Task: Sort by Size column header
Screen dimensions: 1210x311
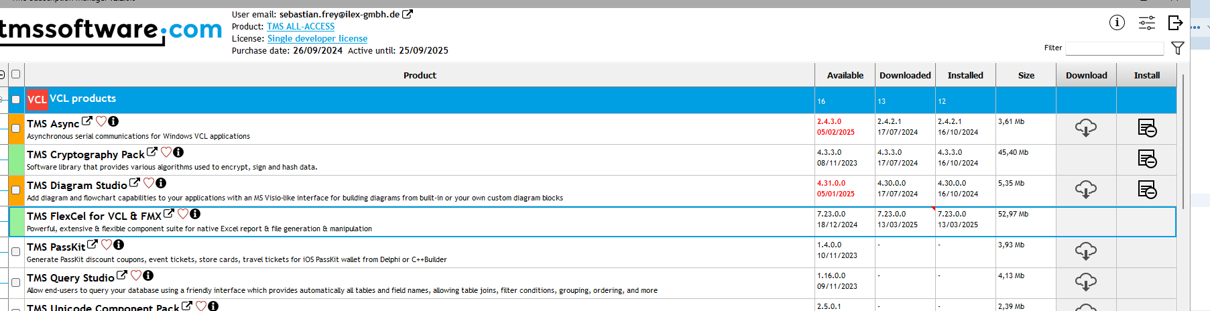Action: 1026,75
